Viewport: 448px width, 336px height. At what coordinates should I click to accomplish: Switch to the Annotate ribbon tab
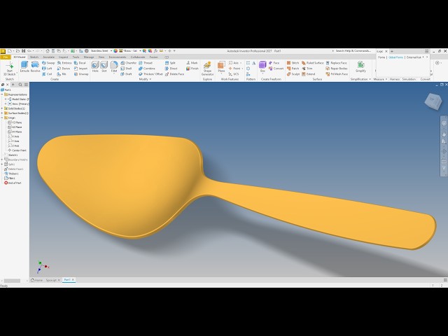(x=48, y=57)
